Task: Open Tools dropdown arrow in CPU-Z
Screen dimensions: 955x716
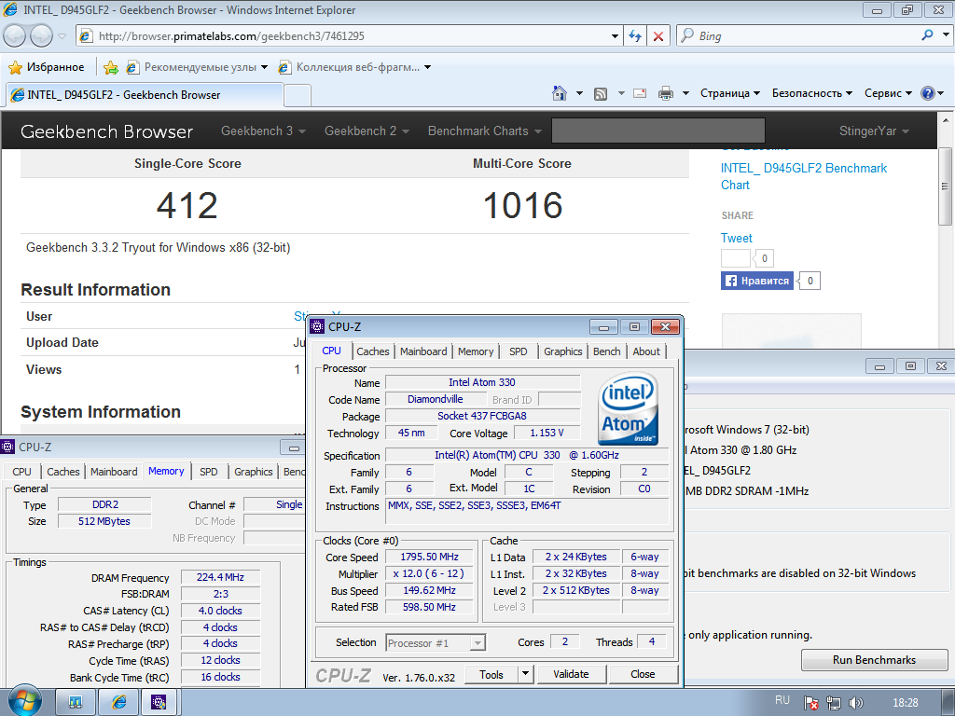Action: pos(526,674)
